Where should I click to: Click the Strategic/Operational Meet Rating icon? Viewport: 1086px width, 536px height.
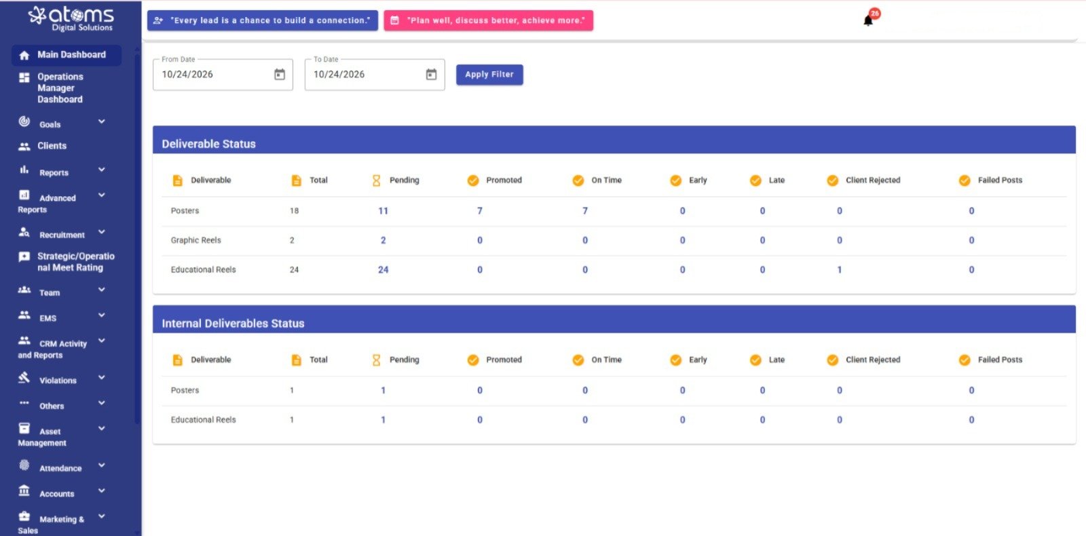tap(24, 256)
